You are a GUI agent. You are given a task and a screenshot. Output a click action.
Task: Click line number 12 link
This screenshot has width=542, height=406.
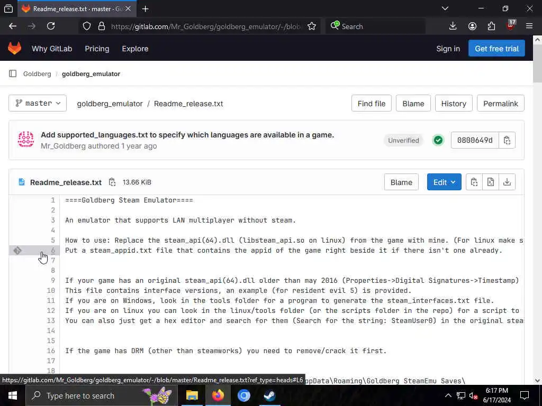pyautogui.click(x=51, y=310)
